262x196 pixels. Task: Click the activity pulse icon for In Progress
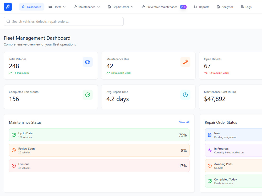[x=210, y=150]
